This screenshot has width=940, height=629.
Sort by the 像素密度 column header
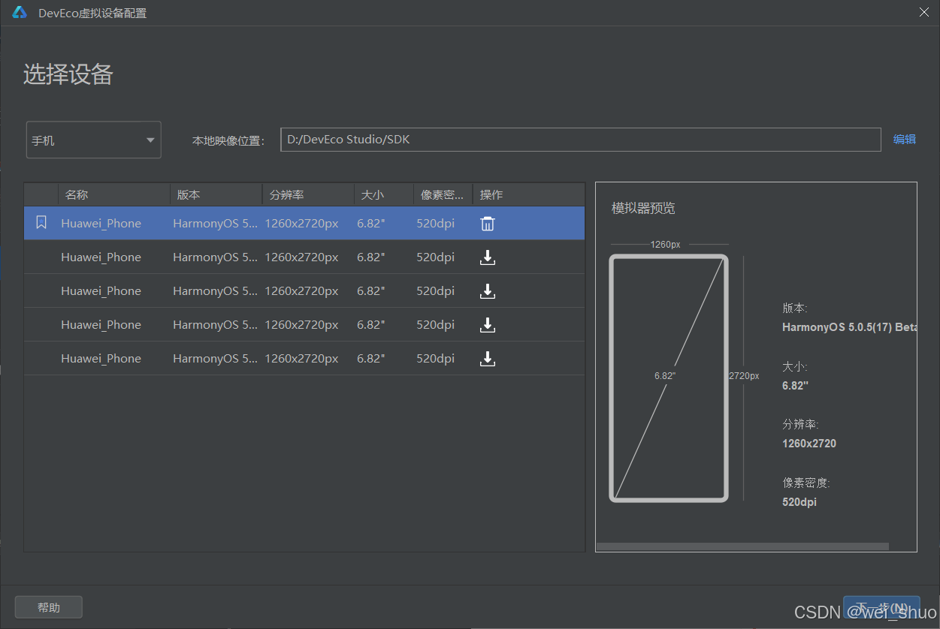(x=443, y=195)
